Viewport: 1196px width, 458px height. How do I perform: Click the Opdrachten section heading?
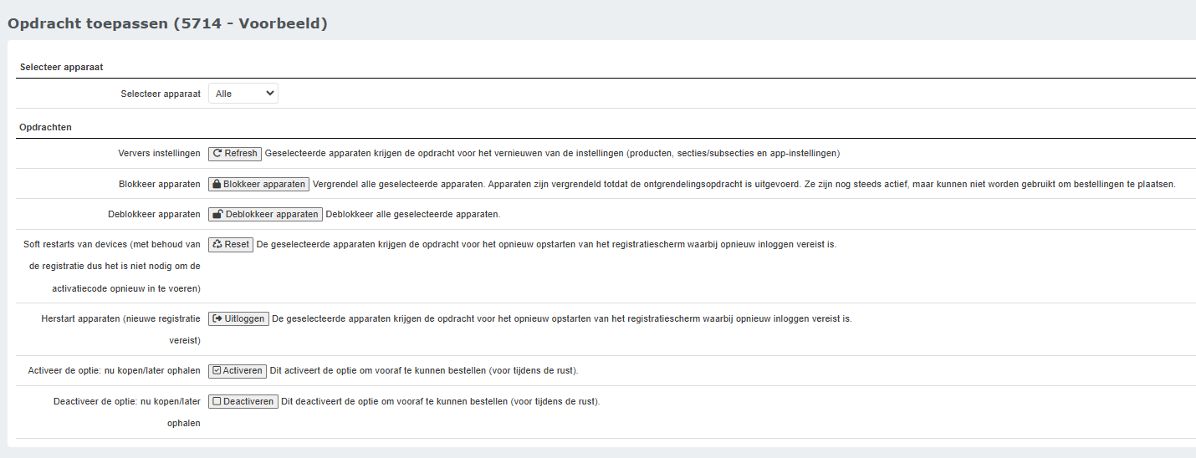coord(46,127)
